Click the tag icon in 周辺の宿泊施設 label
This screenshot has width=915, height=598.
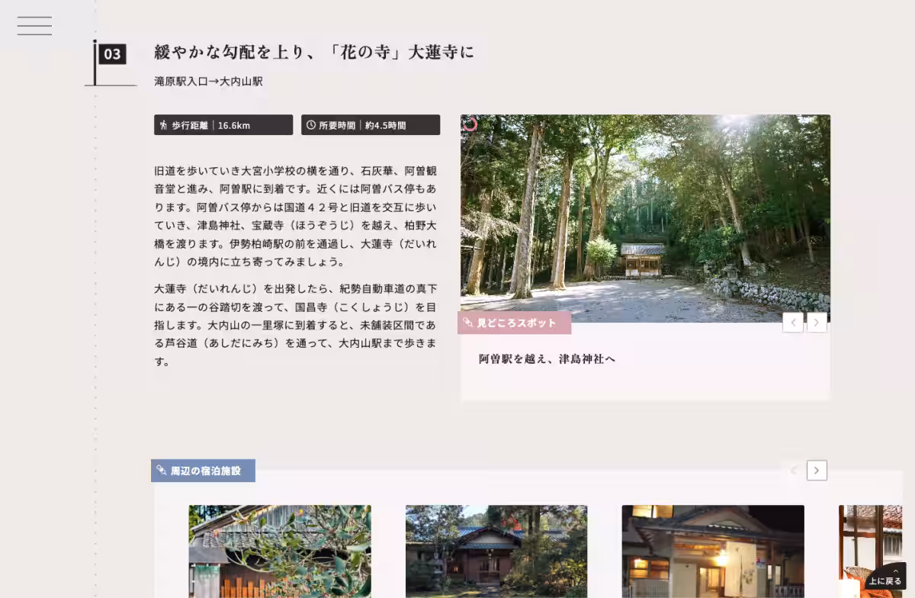point(161,471)
